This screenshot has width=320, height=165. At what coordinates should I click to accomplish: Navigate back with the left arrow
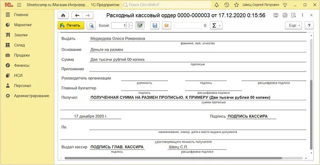point(77,15)
